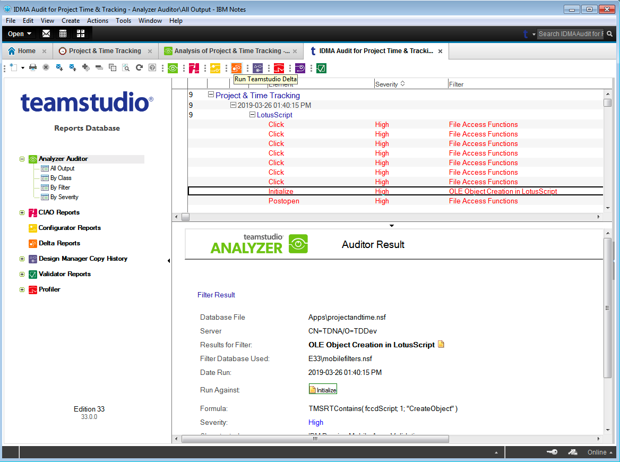The height and width of the screenshot is (462, 620).
Task: Open the Calendar icon in the top bar
Action: [x=63, y=33]
